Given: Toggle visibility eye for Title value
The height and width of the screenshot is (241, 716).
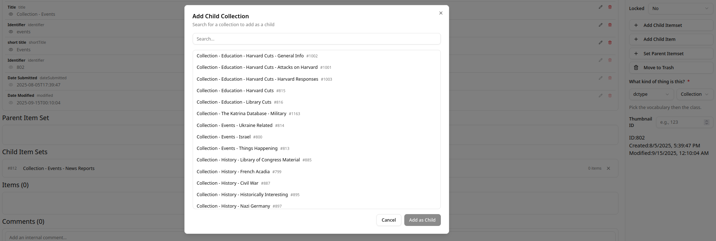Looking at the screenshot, I should point(11,14).
